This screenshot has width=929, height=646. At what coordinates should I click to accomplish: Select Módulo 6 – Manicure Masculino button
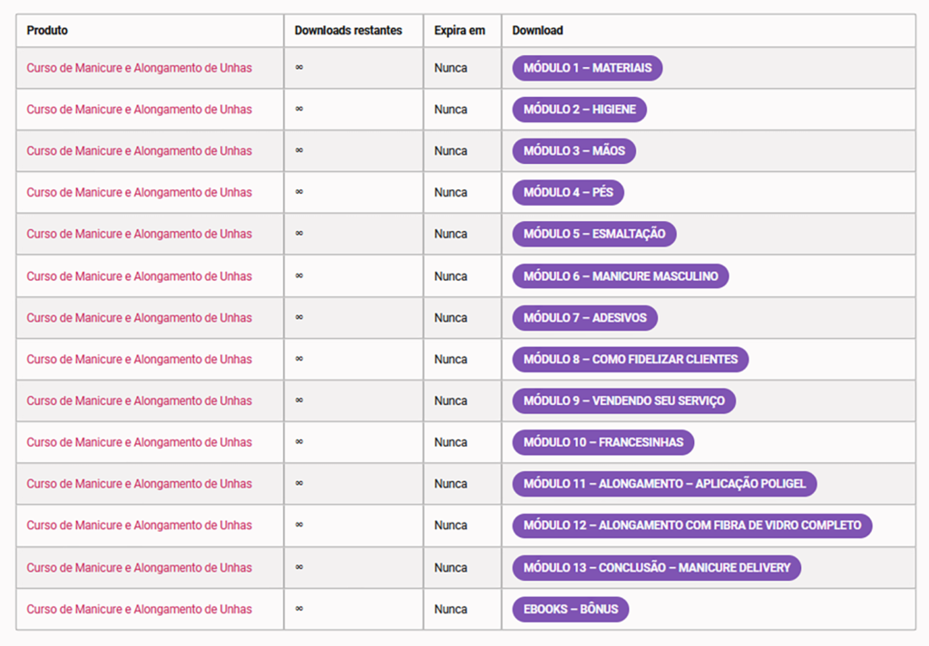point(620,276)
